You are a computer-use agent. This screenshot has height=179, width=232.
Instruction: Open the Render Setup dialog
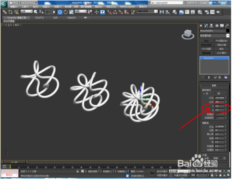[207, 12]
